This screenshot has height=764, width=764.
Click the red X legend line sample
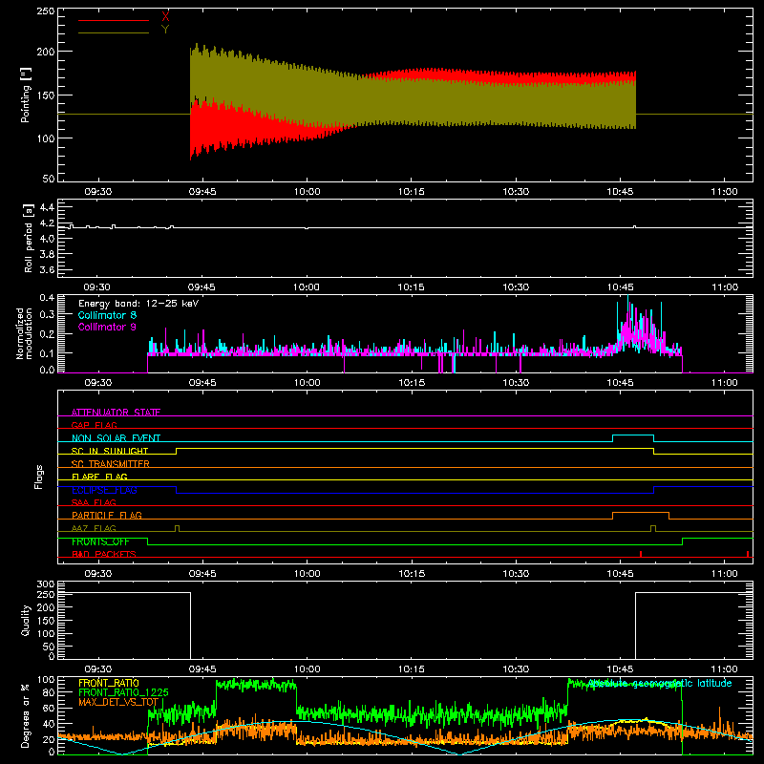114,20
